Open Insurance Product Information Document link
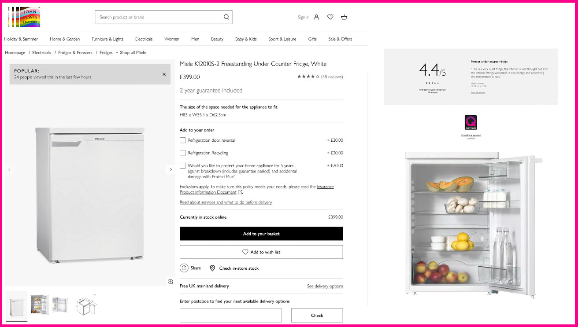The image size is (578, 327). 256,189
